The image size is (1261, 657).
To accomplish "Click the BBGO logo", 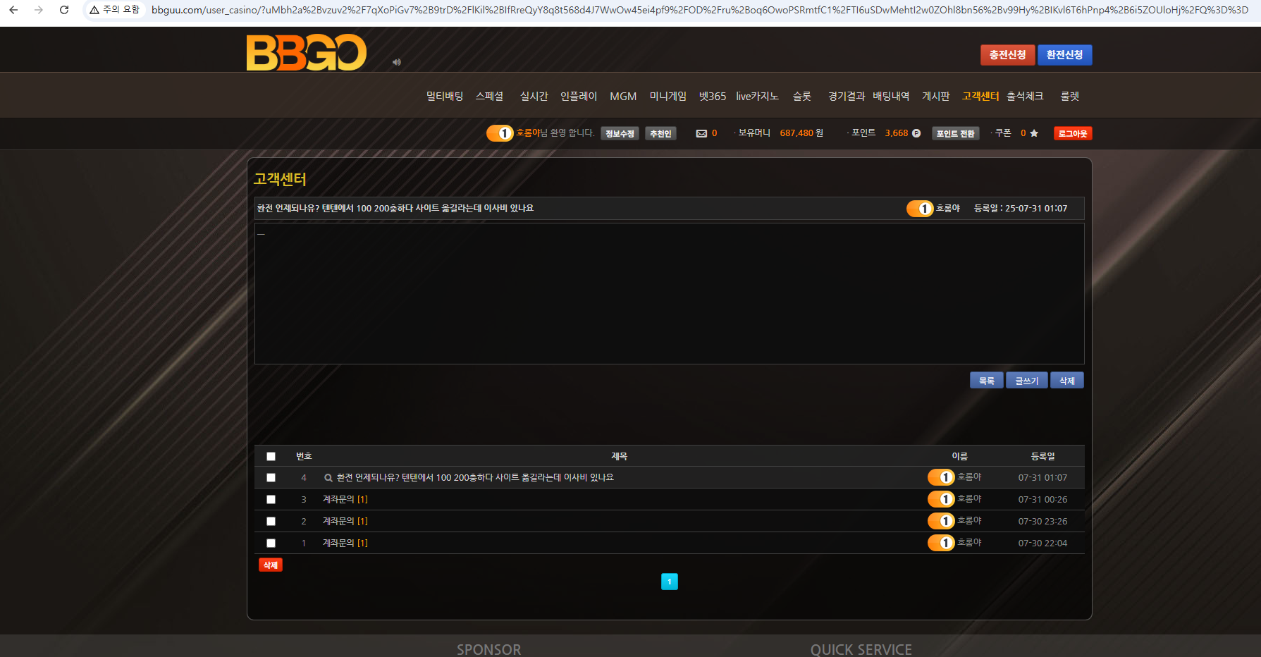I will 306,53.
